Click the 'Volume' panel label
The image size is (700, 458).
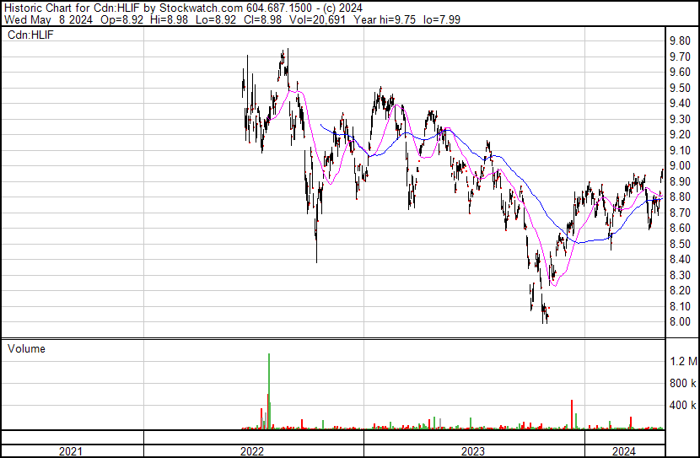pyautogui.click(x=26, y=348)
